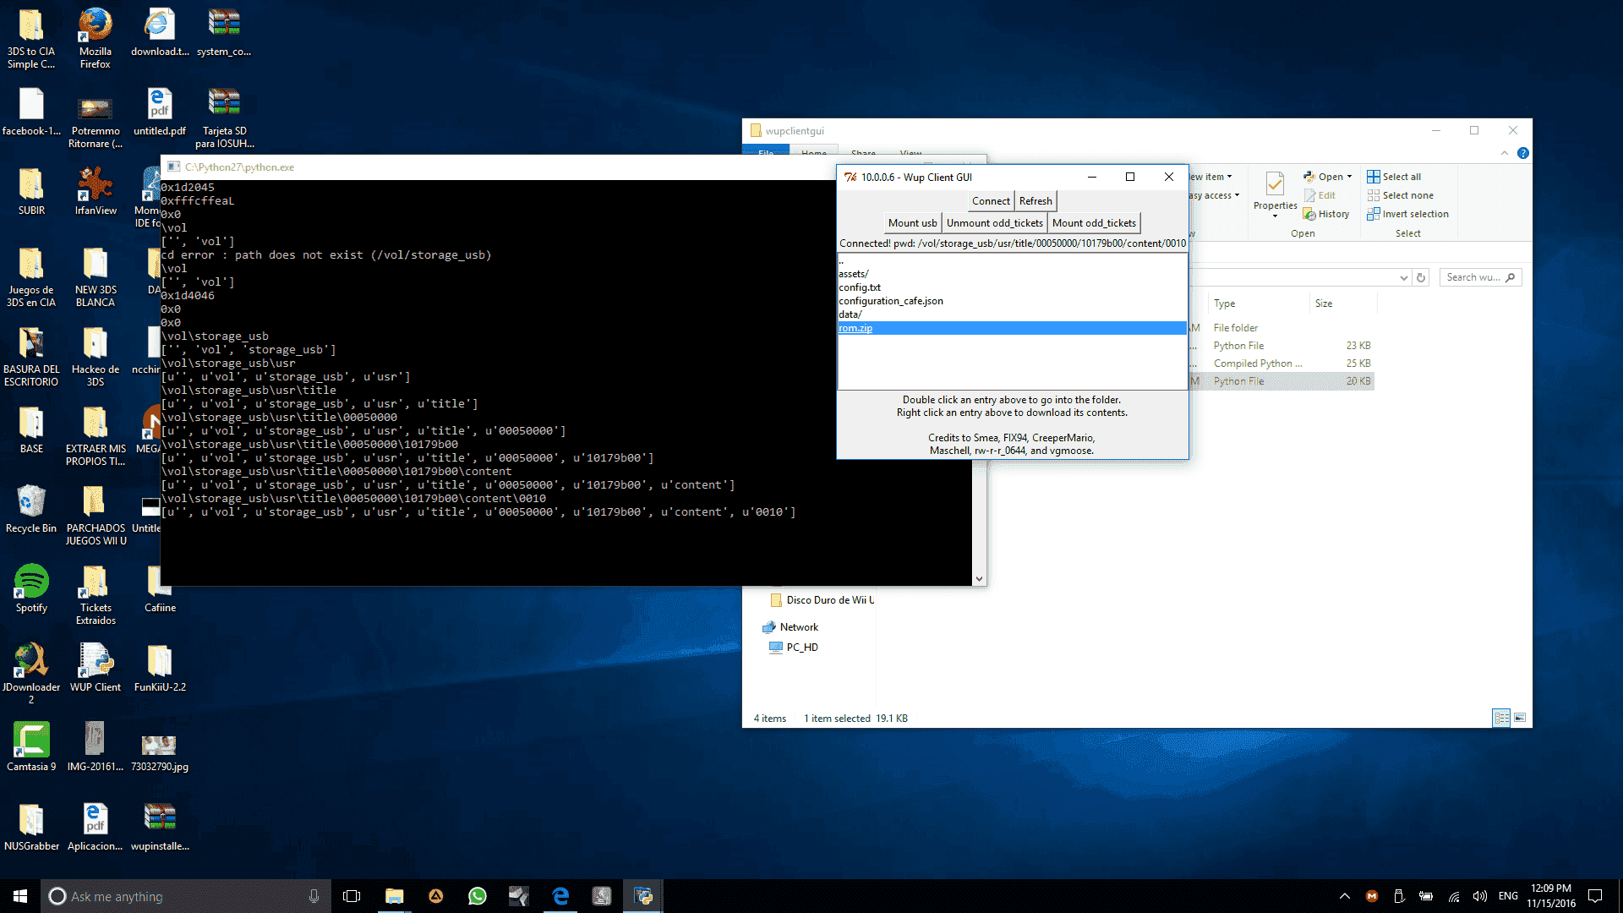
Task: Select the 23 KB Python File row
Action: coord(1281,346)
